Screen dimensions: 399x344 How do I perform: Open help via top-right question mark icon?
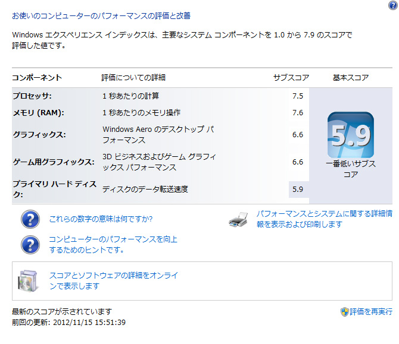[x=393, y=5]
